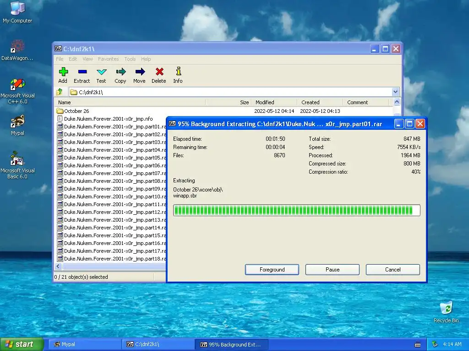Image resolution: width=469 pixels, height=351 pixels.
Task: Click the 7z icon in C:\dnf2k1\ window title
Action: coord(58,48)
